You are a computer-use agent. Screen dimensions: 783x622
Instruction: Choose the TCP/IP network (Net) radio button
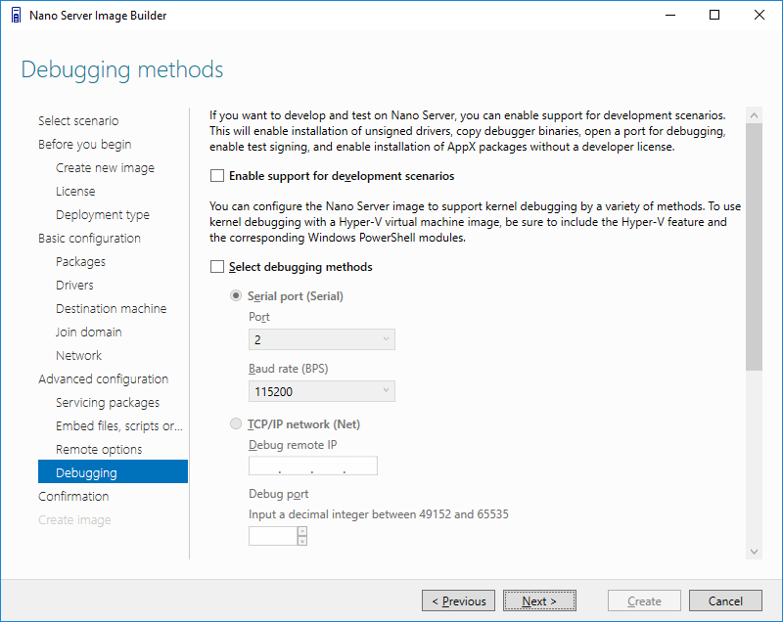coord(235,424)
